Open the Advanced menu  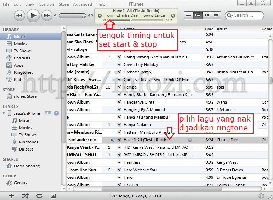click(82, 4)
